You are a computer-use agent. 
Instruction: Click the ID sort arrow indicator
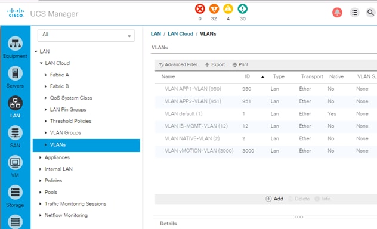(x=262, y=77)
